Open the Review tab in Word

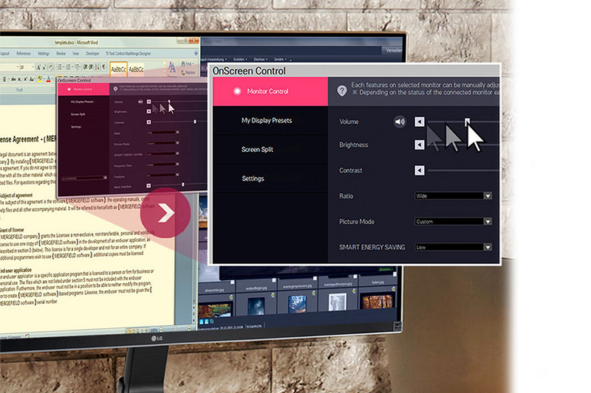point(61,53)
